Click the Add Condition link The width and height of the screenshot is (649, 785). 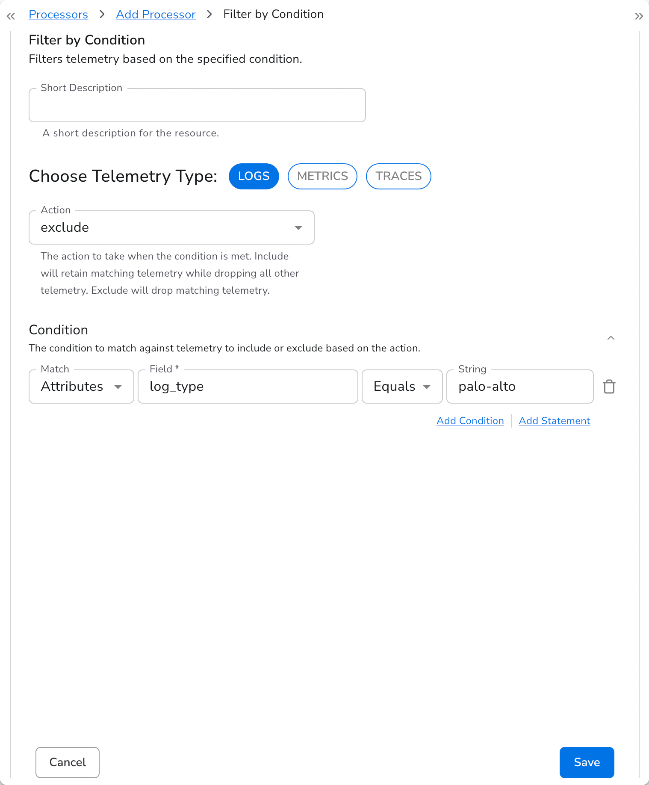470,421
